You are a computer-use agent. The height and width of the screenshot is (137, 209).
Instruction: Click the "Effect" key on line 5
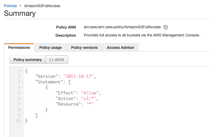pyautogui.click(x=66, y=93)
